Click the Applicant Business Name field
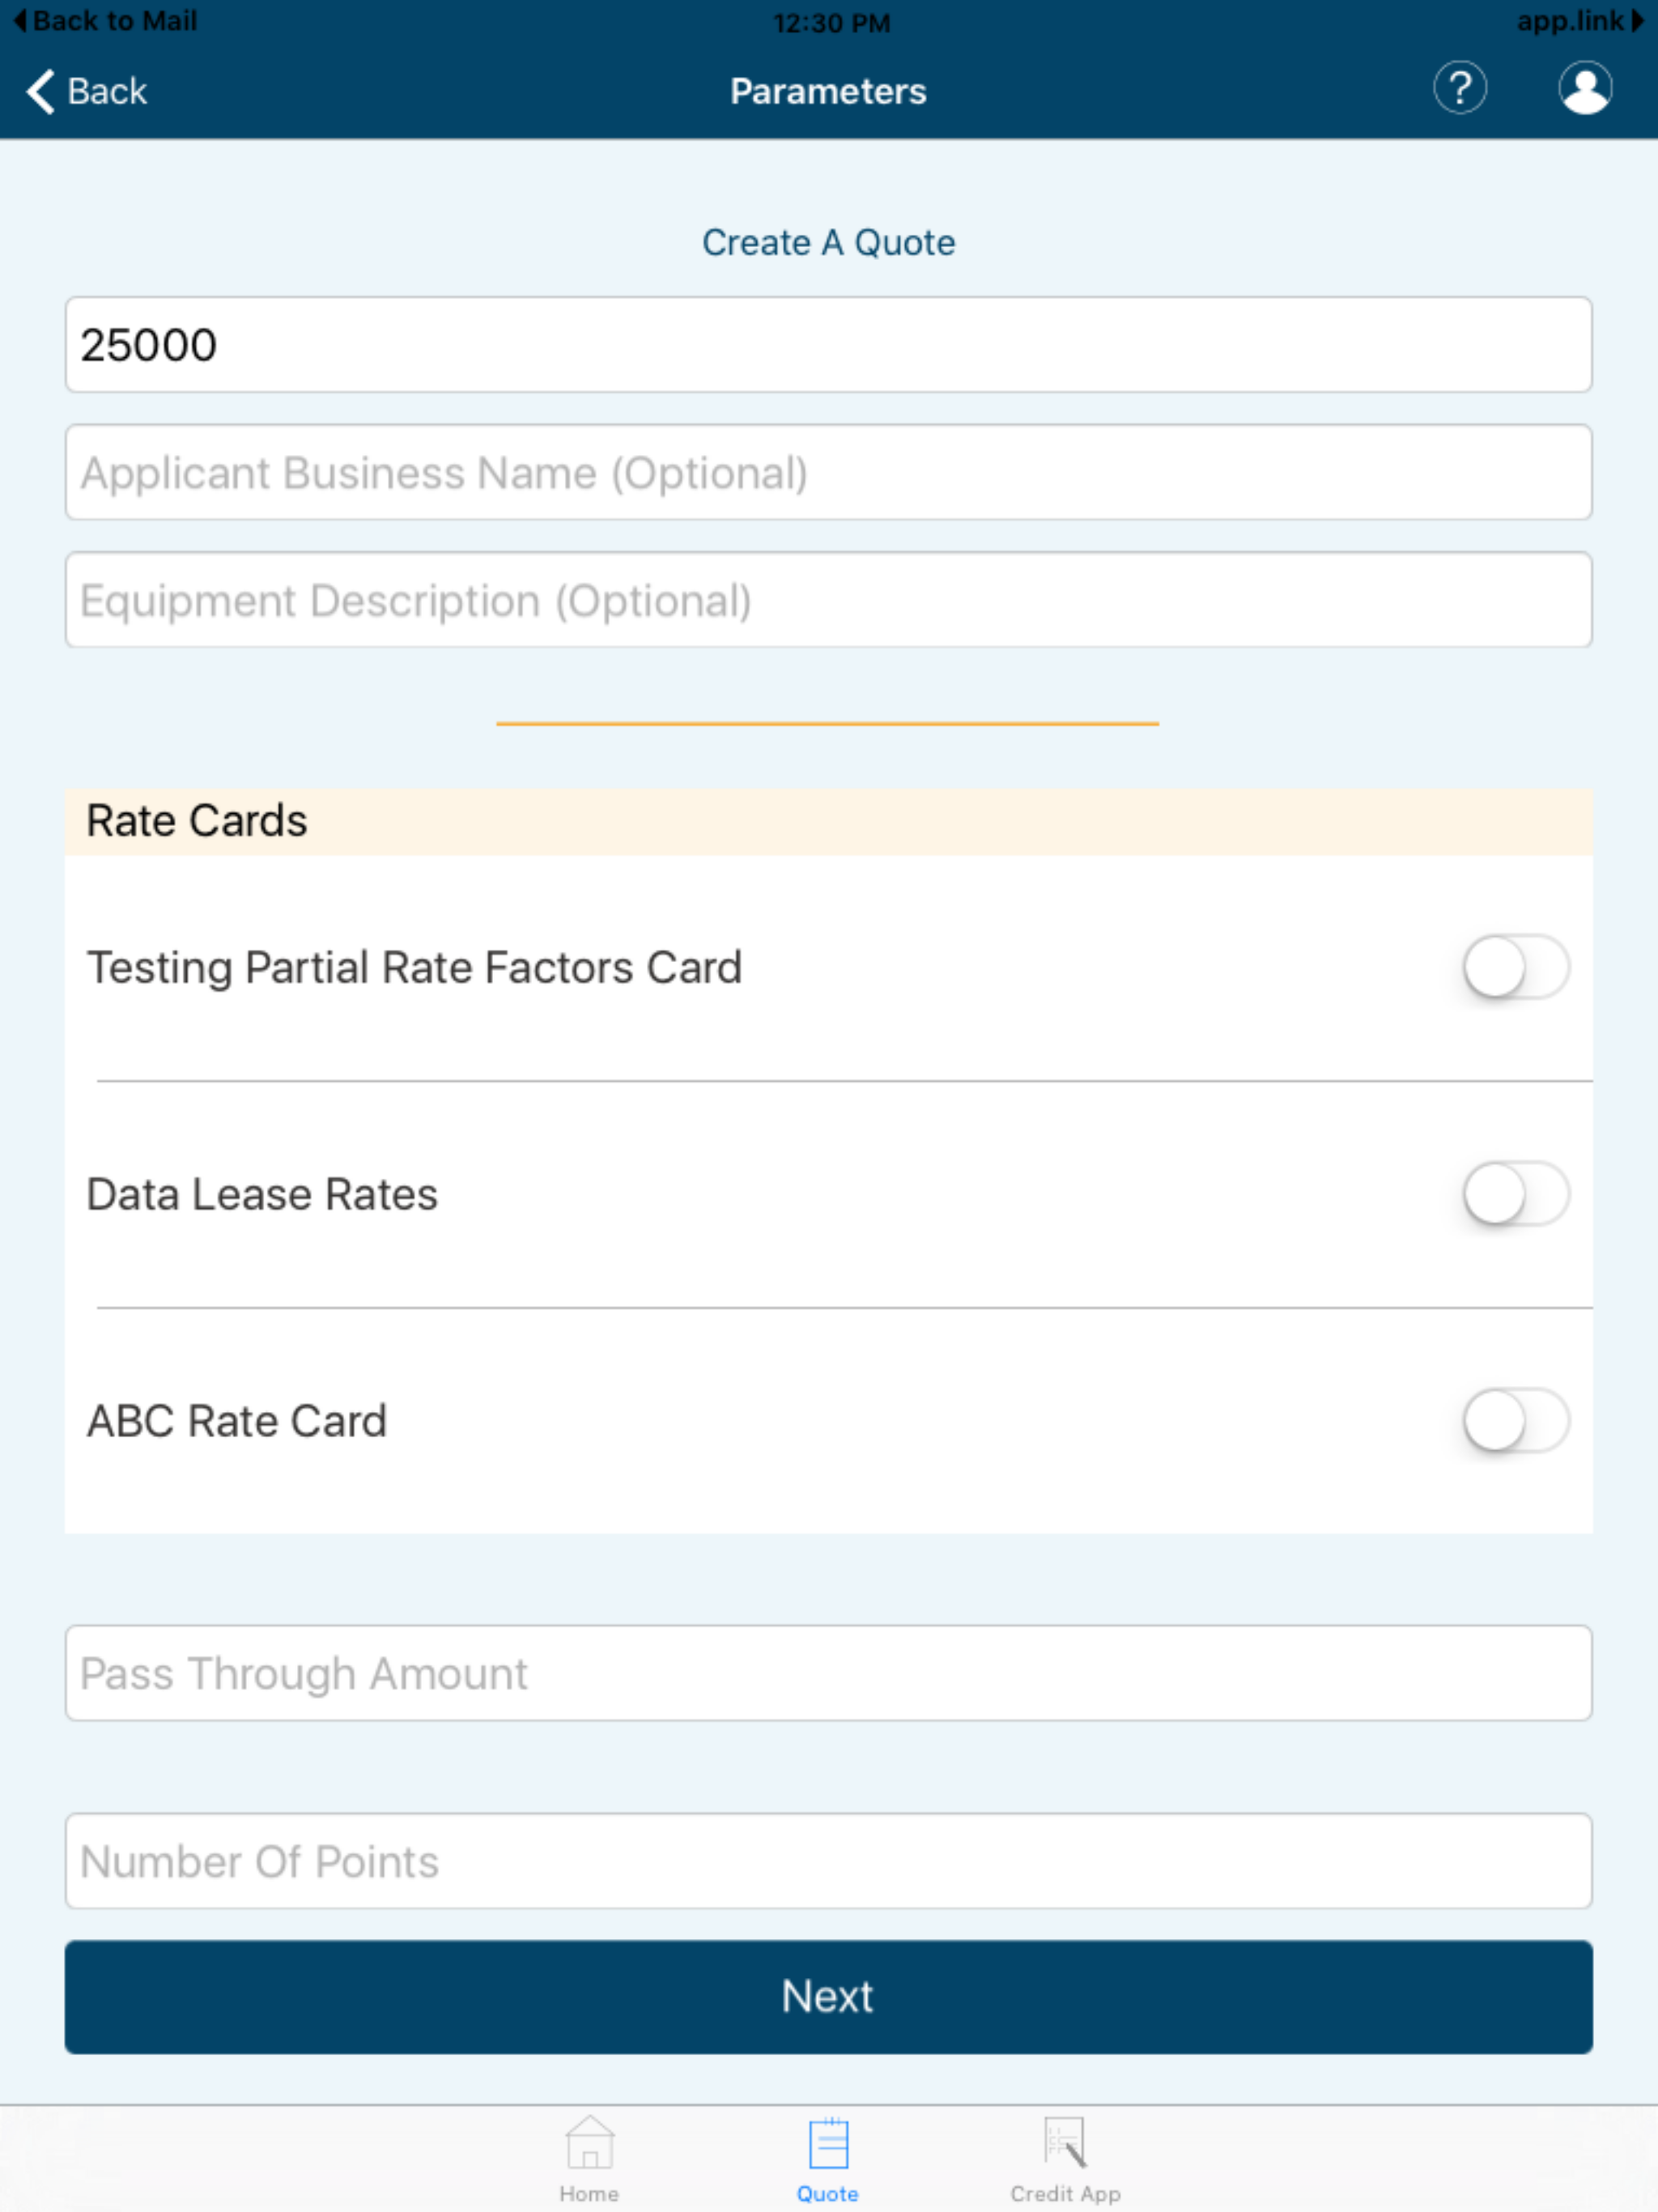This screenshot has height=2212, width=1658. (x=828, y=472)
